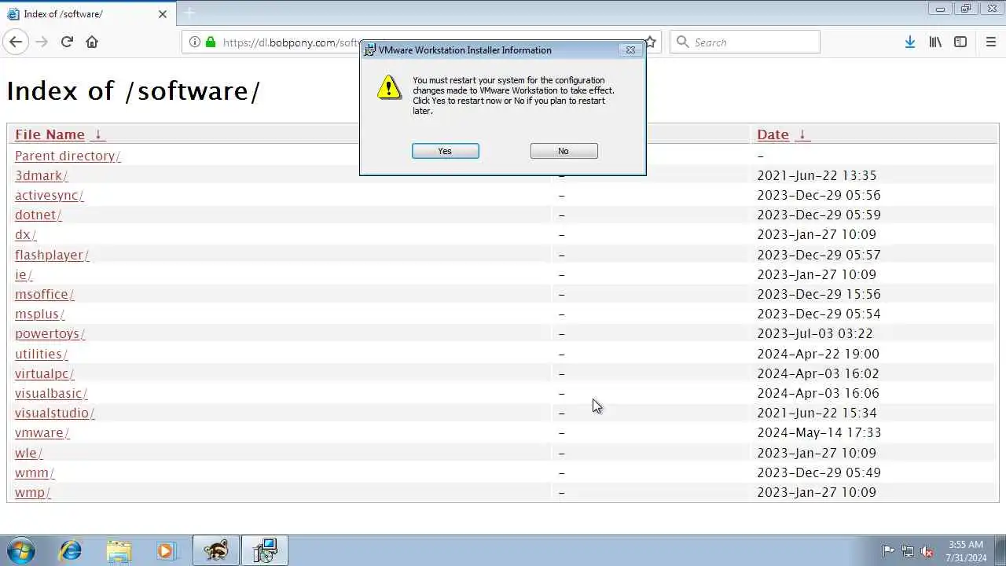Click the Show desktop strip beside the clock

point(1000,550)
